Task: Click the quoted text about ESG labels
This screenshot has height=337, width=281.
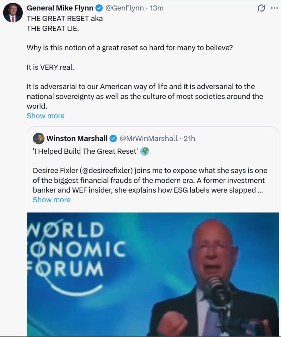Action: (148, 190)
